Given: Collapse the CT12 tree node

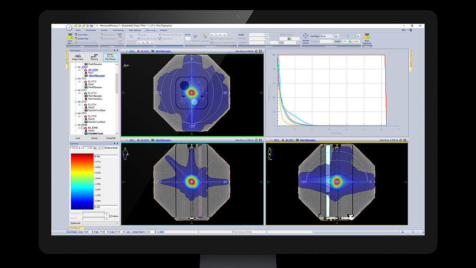Looking at the screenshot, I should pos(76,79).
